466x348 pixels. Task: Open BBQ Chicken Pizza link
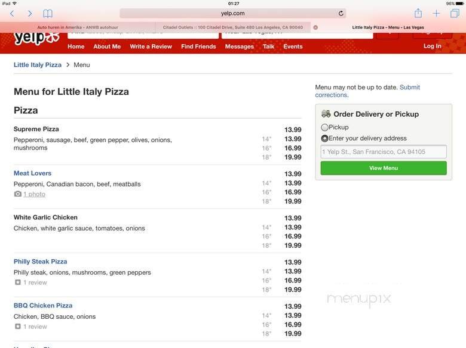43,306
